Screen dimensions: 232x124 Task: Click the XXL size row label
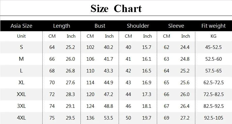(21, 94)
